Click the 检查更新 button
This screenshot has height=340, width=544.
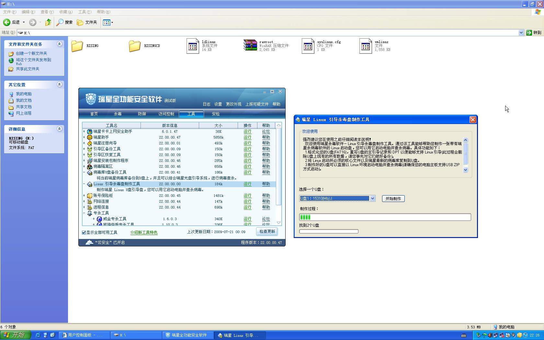pyautogui.click(x=267, y=232)
